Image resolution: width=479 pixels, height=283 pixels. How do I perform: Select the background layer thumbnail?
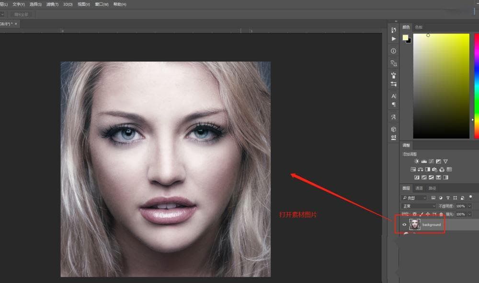click(x=414, y=224)
